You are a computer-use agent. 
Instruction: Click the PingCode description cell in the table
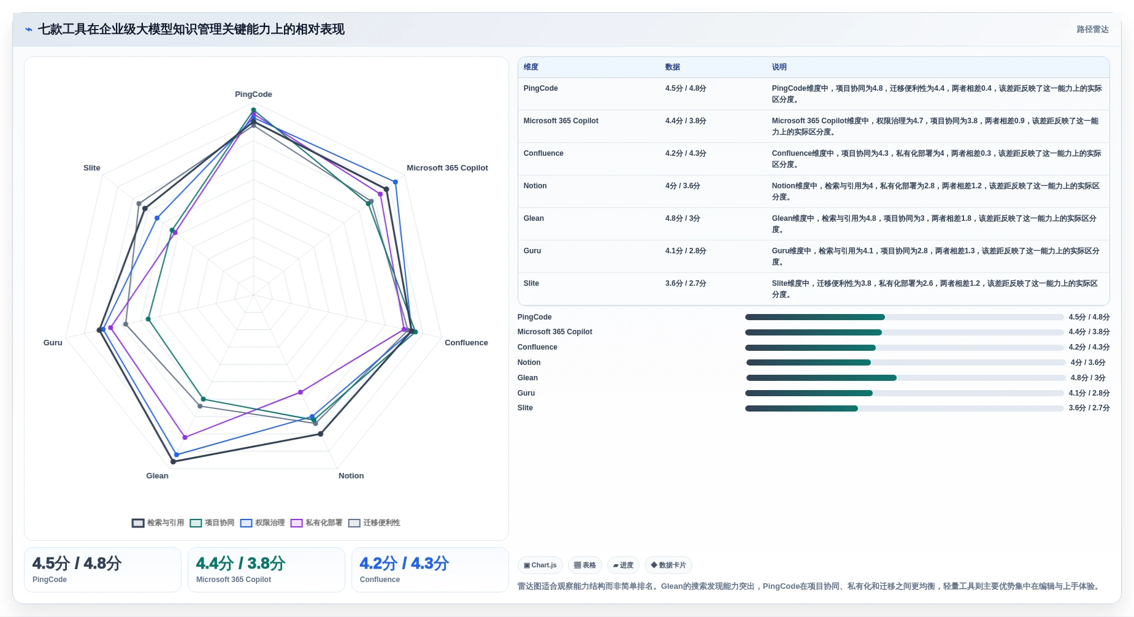(937, 94)
